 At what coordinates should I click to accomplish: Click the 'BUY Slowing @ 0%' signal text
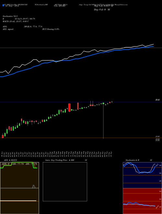tap(51, 29)
